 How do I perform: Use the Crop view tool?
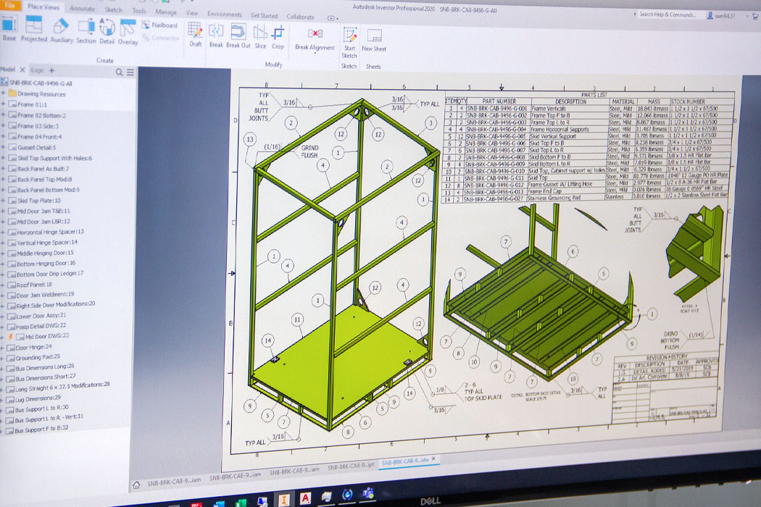coord(278,38)
